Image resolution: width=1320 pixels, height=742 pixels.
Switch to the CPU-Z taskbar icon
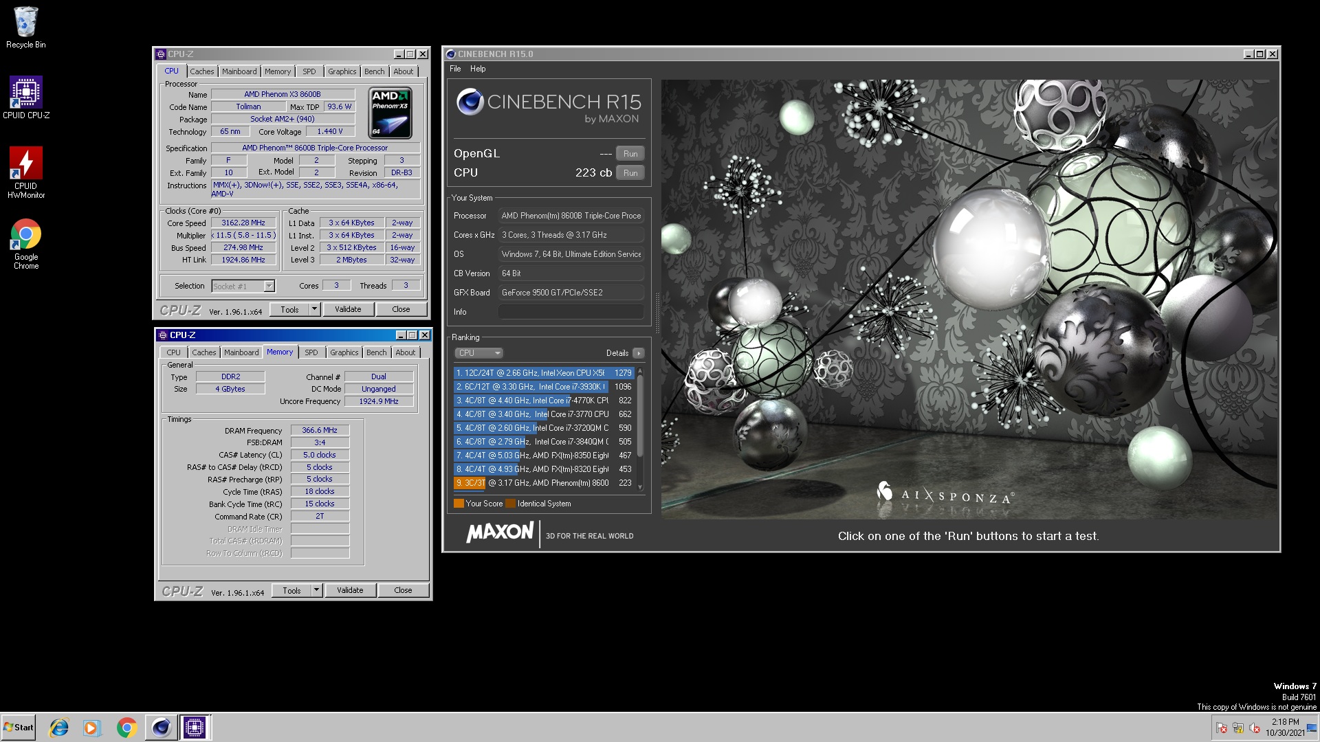pyautogui.click(x=195, y=728)
